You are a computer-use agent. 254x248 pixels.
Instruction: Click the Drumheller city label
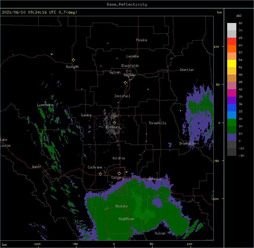point(188,143)
